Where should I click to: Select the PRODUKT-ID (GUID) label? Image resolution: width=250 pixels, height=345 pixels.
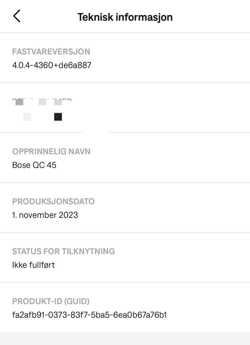[51, 301]
